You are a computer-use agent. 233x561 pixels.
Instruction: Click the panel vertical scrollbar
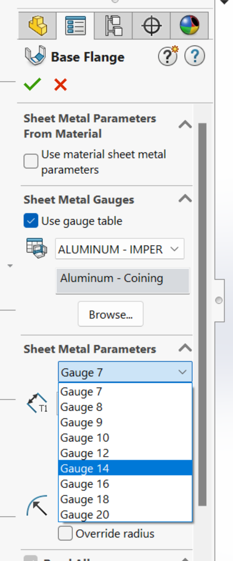tap(202, 314)
